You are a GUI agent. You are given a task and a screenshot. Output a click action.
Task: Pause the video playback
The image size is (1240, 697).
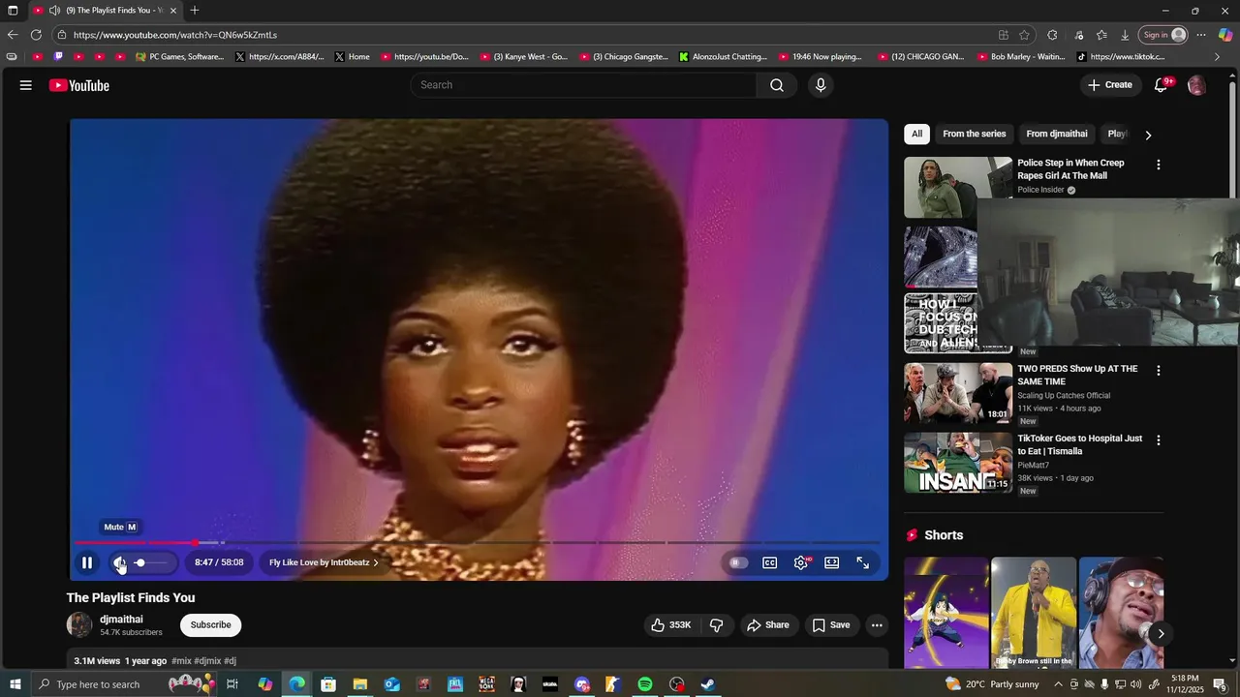click(x=87, y=562)
